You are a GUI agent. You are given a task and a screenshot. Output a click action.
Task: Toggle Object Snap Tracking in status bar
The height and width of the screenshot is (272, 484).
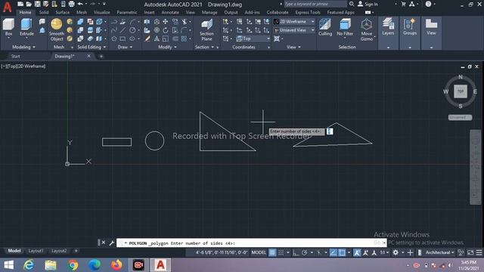click(x=333, y=252)
